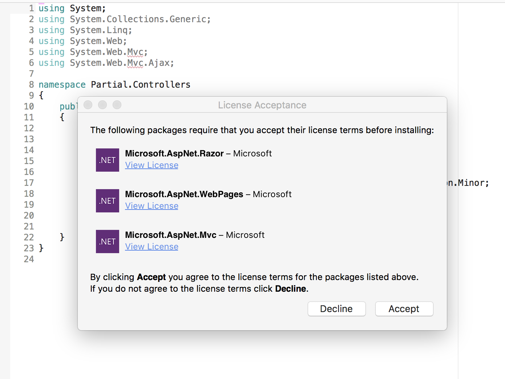Open View License for Microsoft.AspNet.WebPages
This screenshot has height=379, width=505.
click(x=151, y=206)
